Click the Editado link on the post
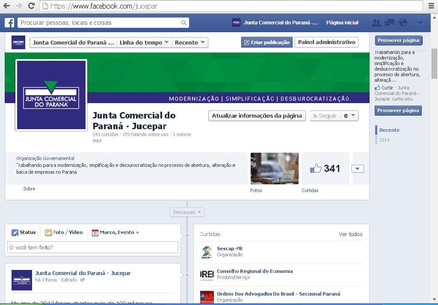Image resolution: width=438 pixels, height=305 pixels. [x=69, y=280]
